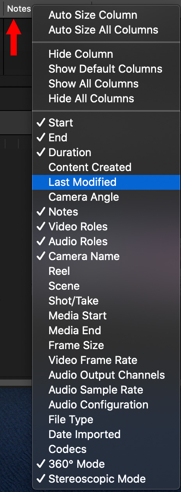Uncheck the Stereoscopic Mode column
Viewport: 181px width, 492px height.
(106, 479)
